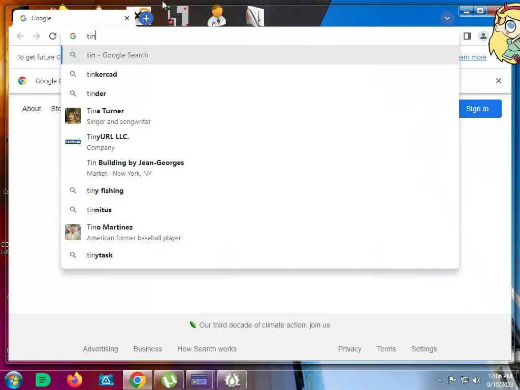
Task: Open Action Center flag icon
Action: pyautogui.click(x=452, y=380)
